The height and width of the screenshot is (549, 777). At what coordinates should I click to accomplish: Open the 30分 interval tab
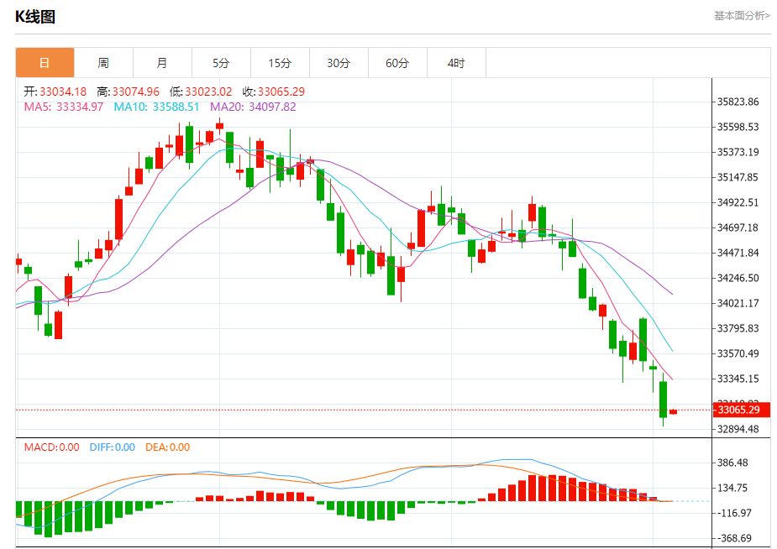coord(339,63)
